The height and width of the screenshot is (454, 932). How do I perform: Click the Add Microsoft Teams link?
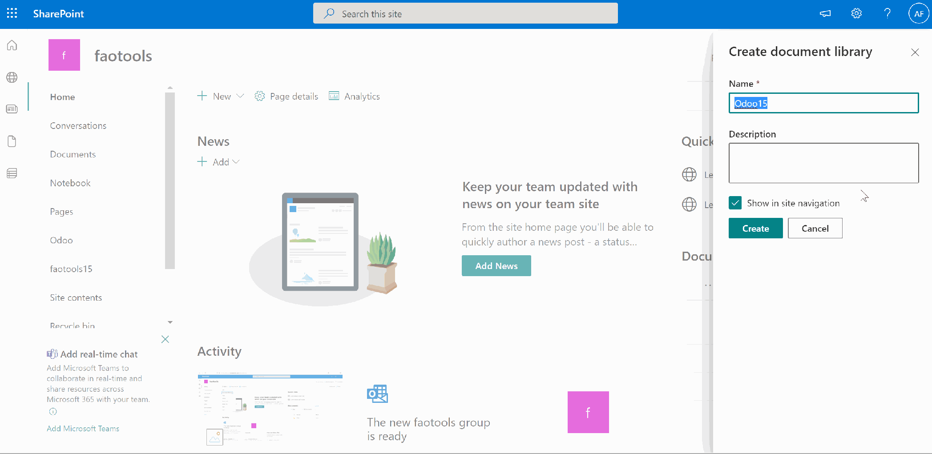83,429
